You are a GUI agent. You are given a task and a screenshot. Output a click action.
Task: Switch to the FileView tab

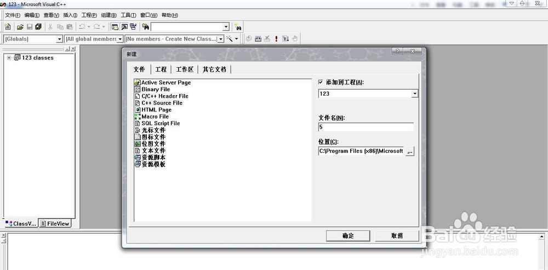click(54, 224)
